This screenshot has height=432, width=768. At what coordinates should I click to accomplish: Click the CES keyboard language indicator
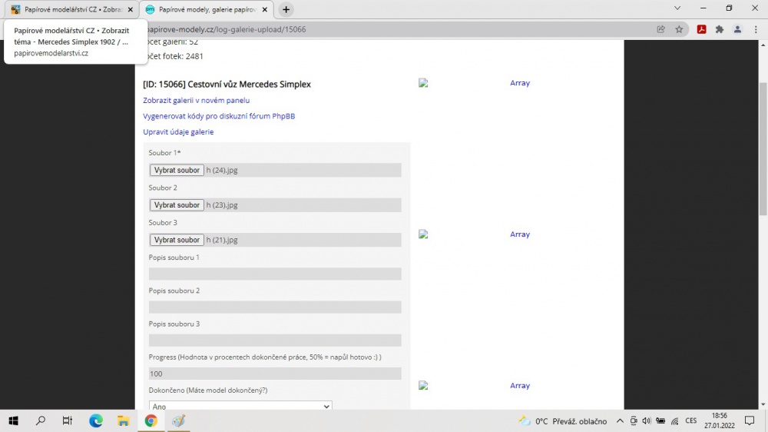click(691, 420)
